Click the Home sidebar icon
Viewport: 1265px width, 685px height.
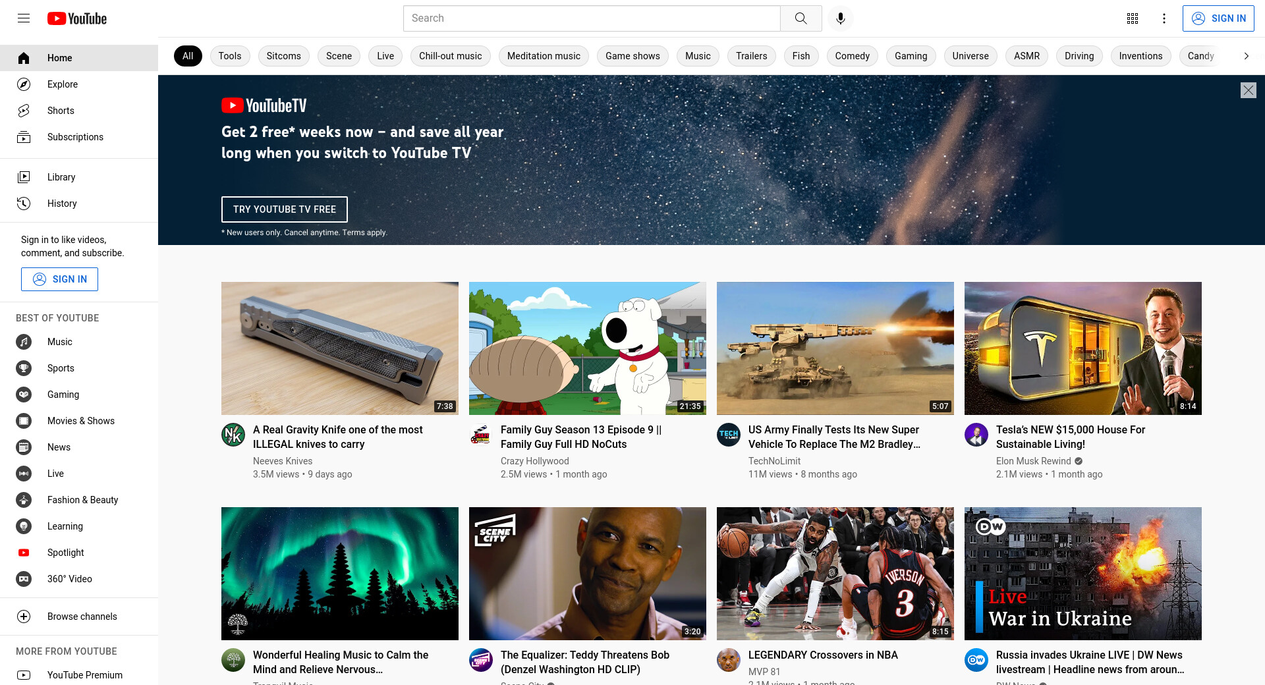click(x=24, y=58)
